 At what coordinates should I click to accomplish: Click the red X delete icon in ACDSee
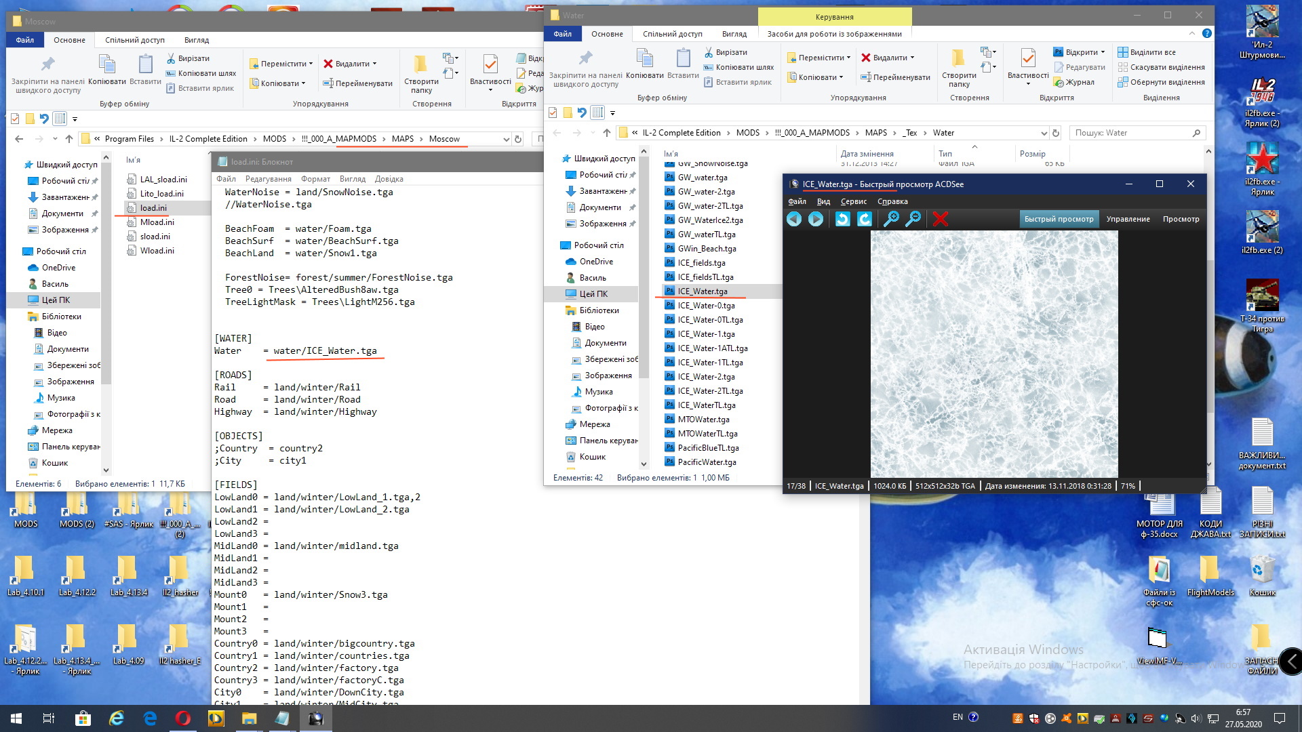click(x=940, y=219)
